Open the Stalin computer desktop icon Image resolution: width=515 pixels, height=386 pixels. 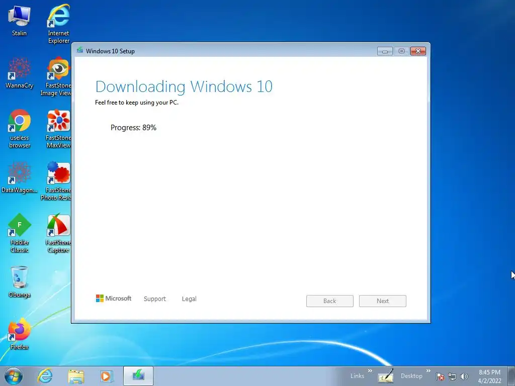point(20,21)
